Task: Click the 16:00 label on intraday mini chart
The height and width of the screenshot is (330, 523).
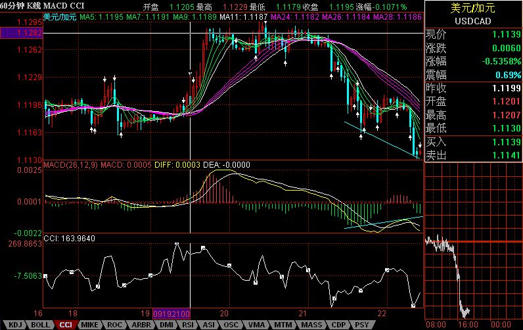Action: pyautogui.click(x=468, y=325)
